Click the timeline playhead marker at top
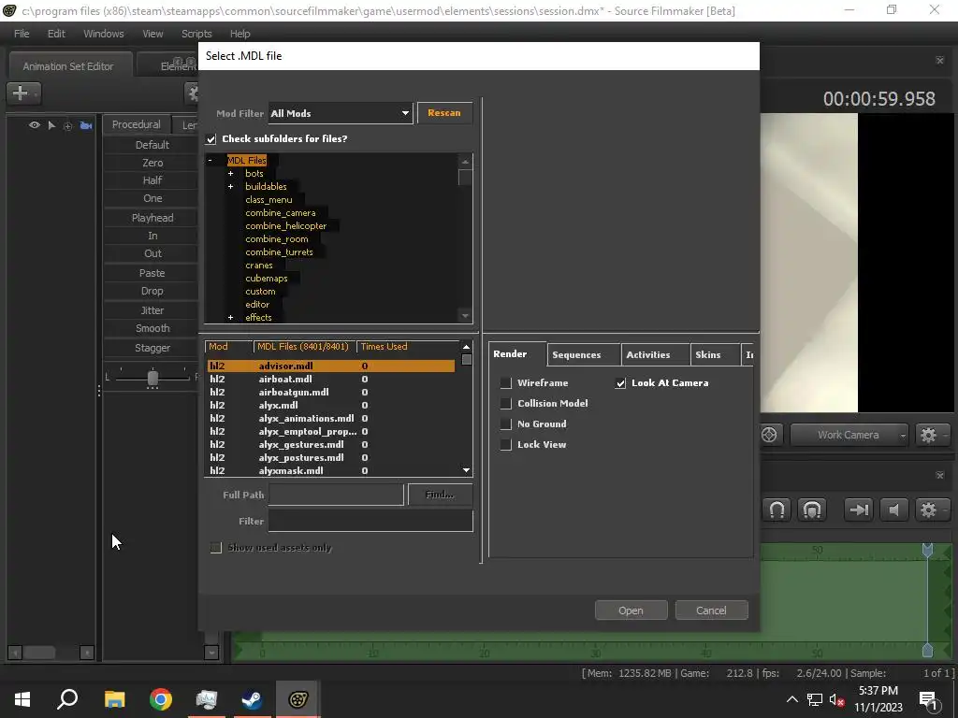 tap(927, 550)
